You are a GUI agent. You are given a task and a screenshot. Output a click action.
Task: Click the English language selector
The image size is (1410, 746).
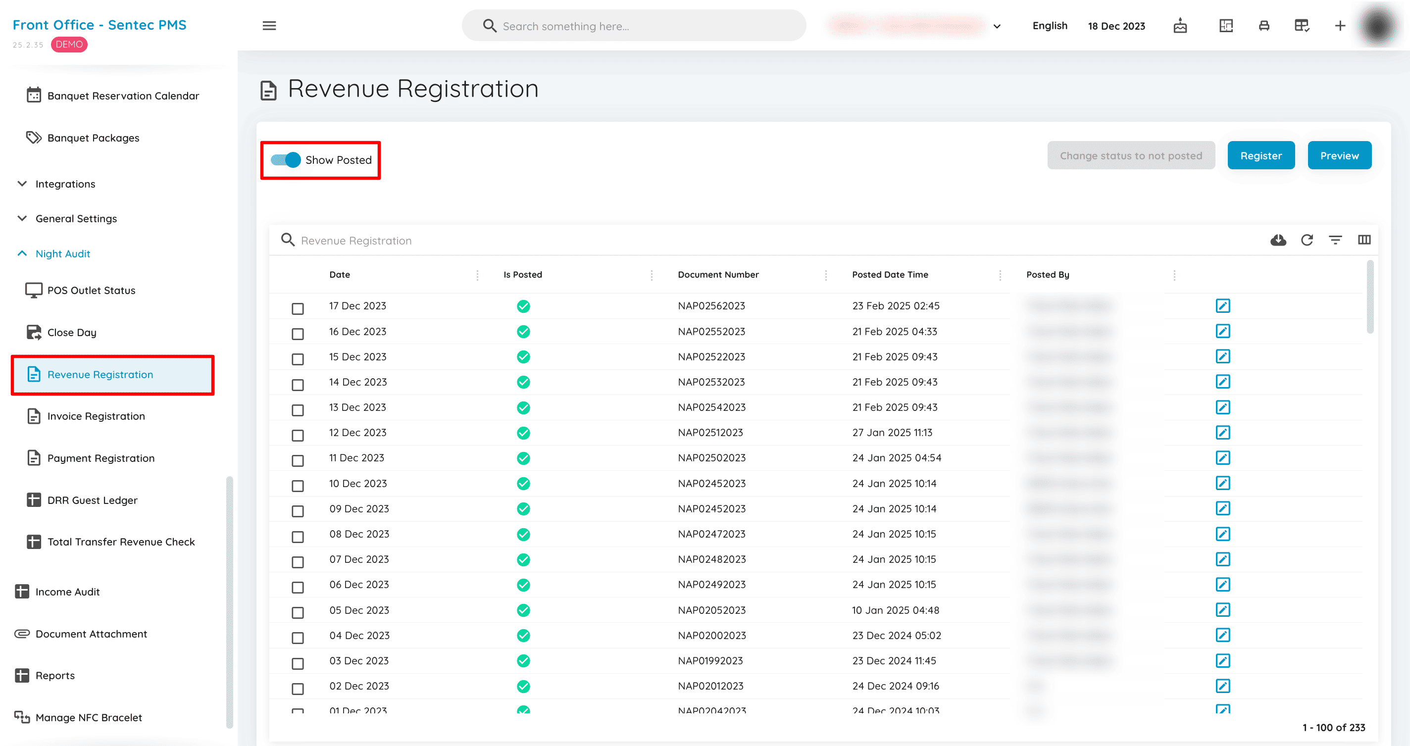(1049, 26)
